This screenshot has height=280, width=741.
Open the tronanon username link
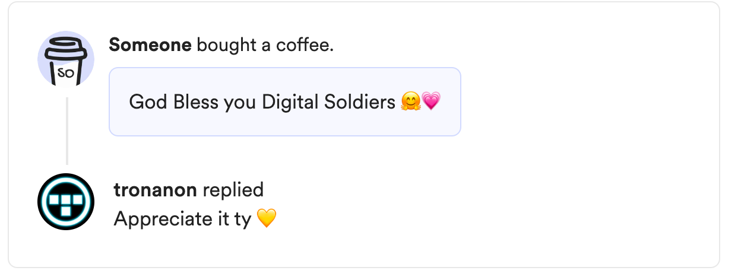point(155,190)
